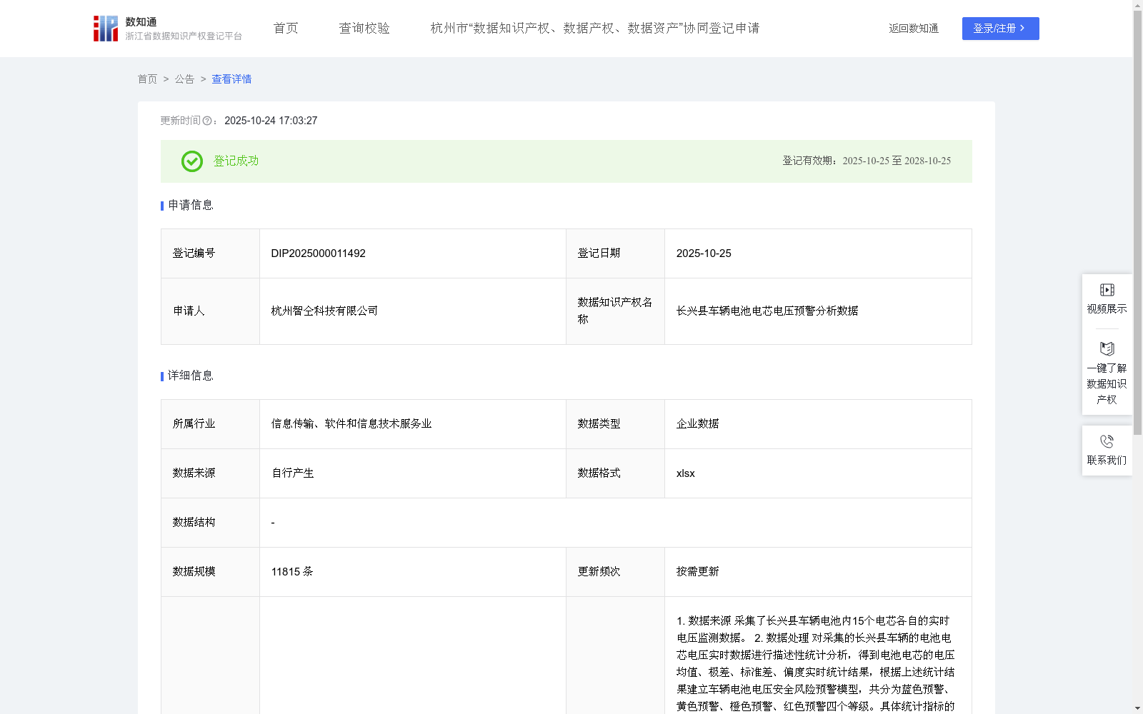The image size is (1143, 714).
Task: Click the arrow on the 登录/注册 button
Action: [1023, 29]
